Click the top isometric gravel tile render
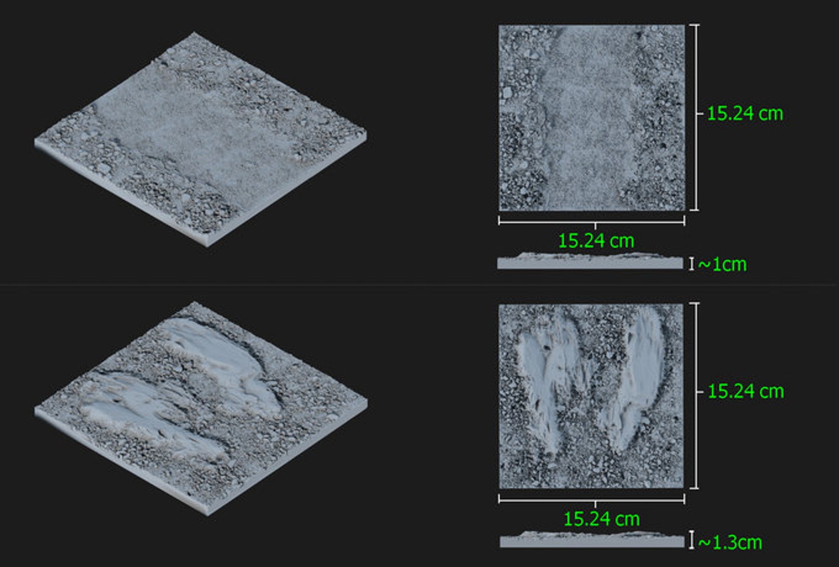This screenshot has height=567, width=839. (x=201, y=139)
